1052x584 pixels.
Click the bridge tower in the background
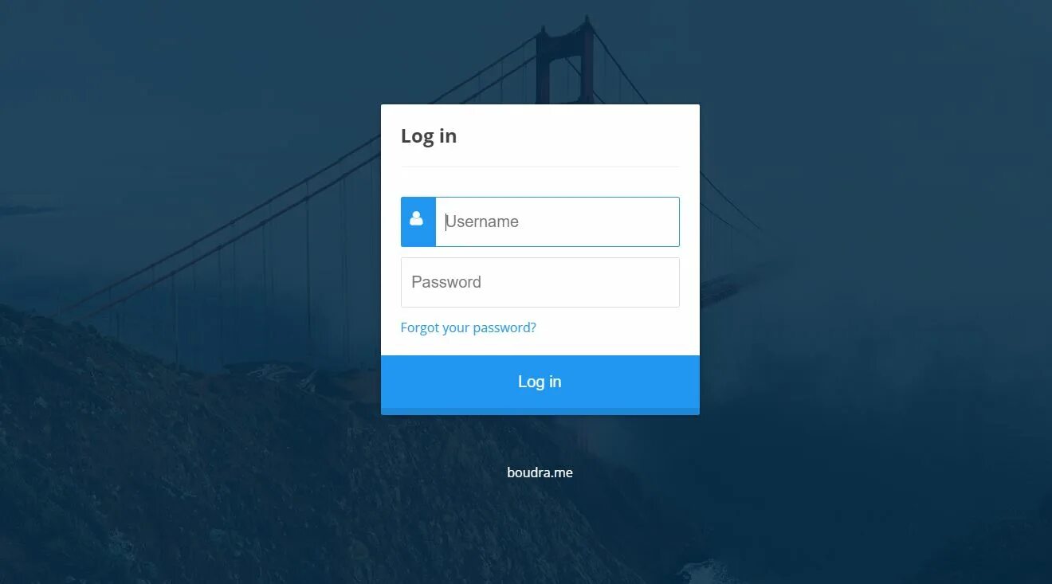click(x=564, y=60)
